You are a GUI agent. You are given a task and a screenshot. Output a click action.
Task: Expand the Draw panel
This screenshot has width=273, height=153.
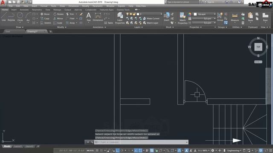tap(20, 27)
